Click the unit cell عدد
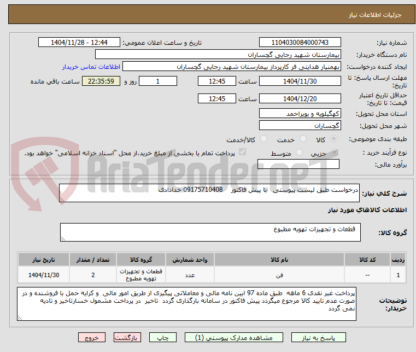Screen dimensions: 416x352 coord(190,275)
